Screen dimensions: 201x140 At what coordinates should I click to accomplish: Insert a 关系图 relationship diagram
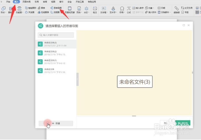click(x=30, y=12)
